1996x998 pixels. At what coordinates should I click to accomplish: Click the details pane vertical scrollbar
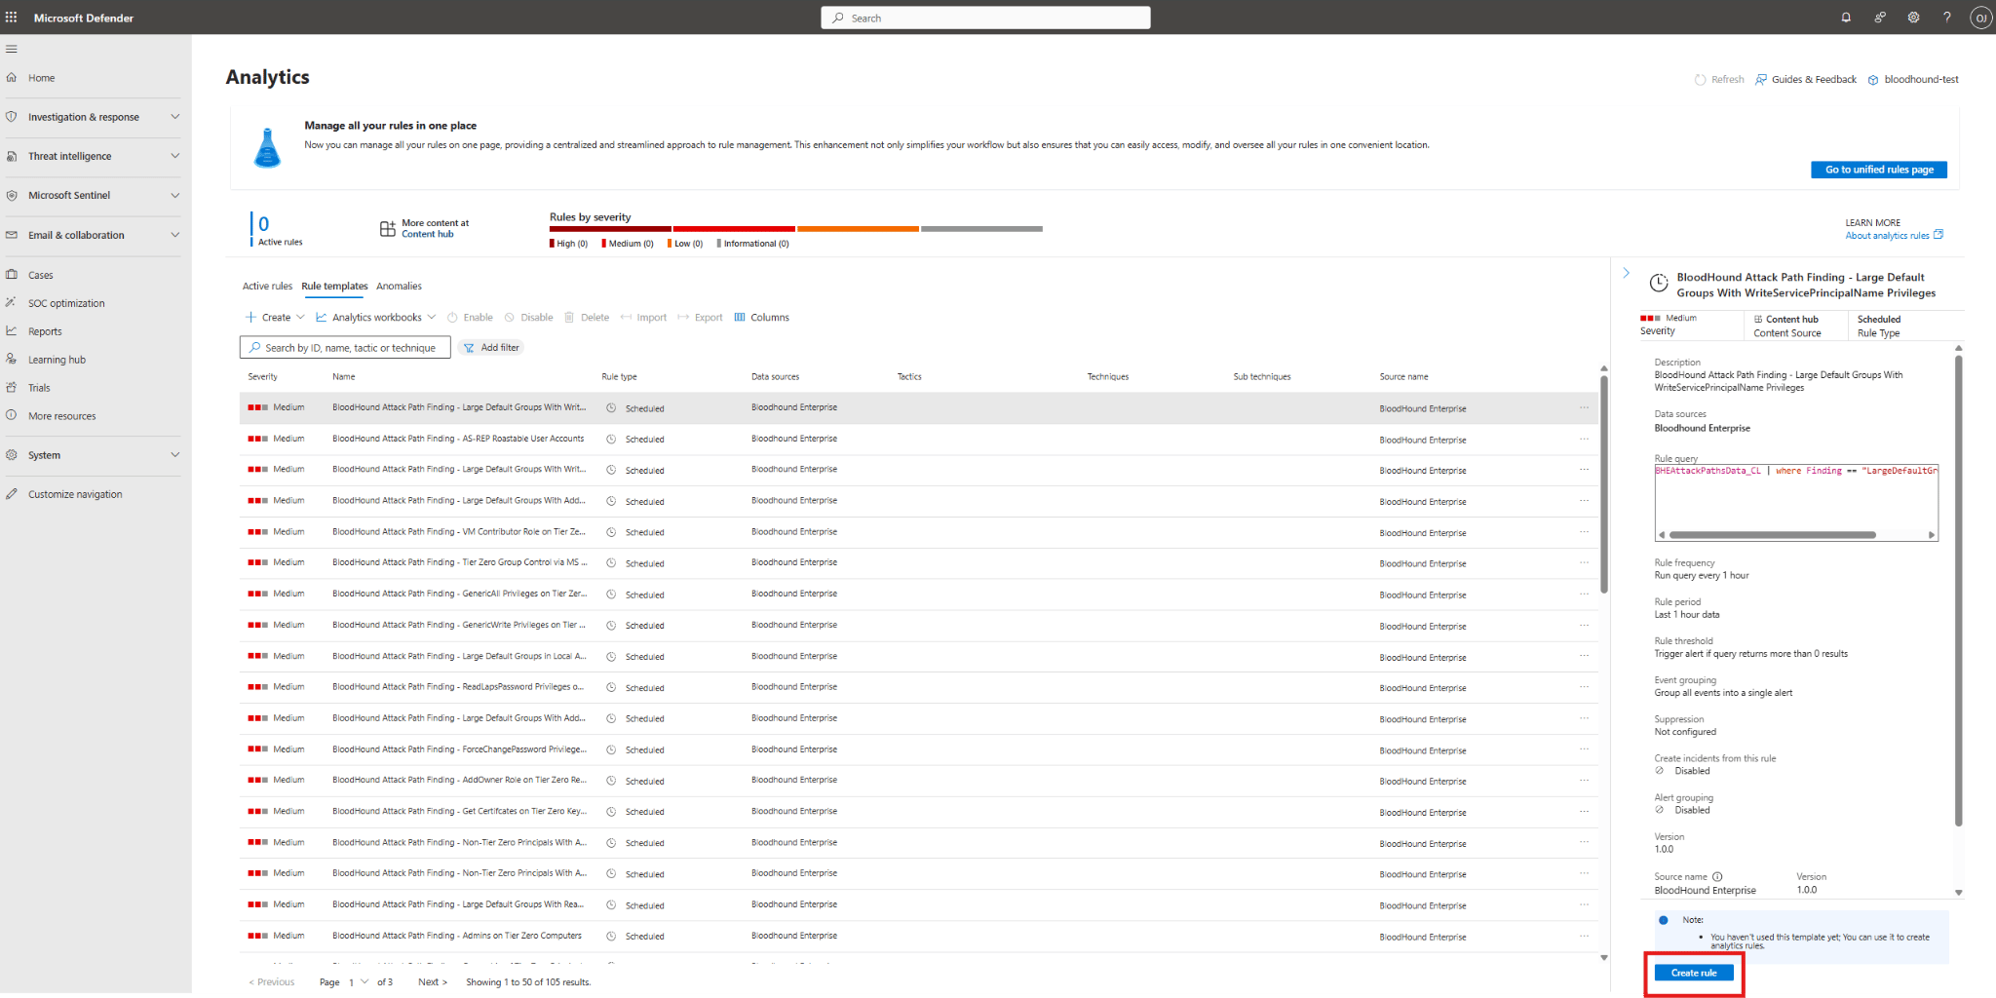pos(1959,591)
